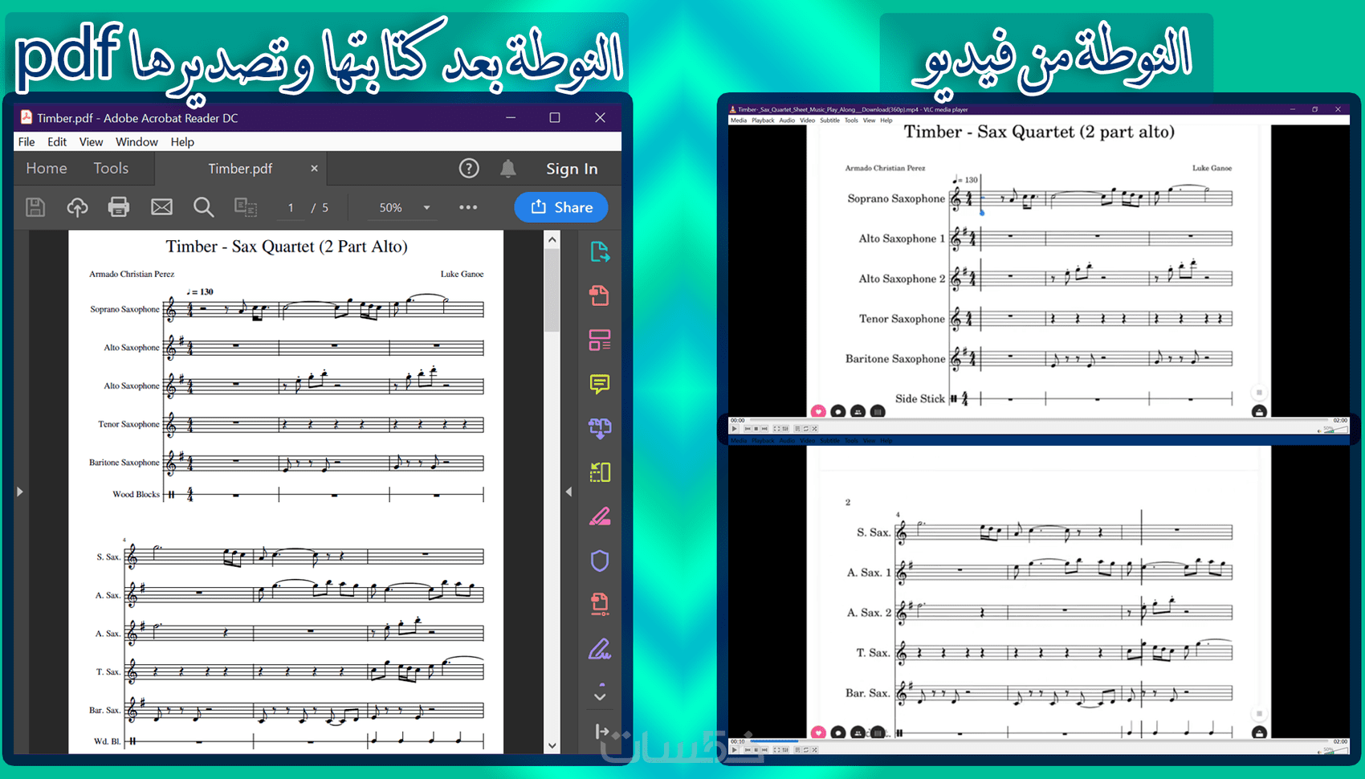Select the purple Combine Files tool
This screenshot has height=779, width=1365.
pyautogui.click(x=600, y=428)
